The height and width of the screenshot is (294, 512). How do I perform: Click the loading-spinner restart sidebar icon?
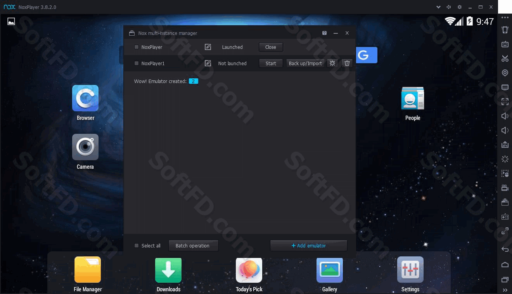(x=505, y=159)
